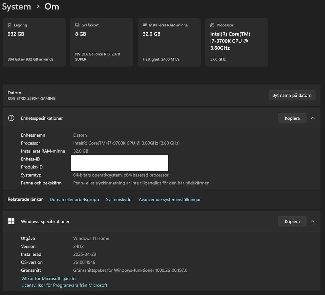The height and width of the screenshot is (295, 325).
Task: Open Avancerade systeminställningar link
Action: pyautogui.click(x=170, y=200)
